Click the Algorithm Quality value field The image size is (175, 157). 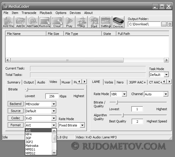tap(137, 122)
